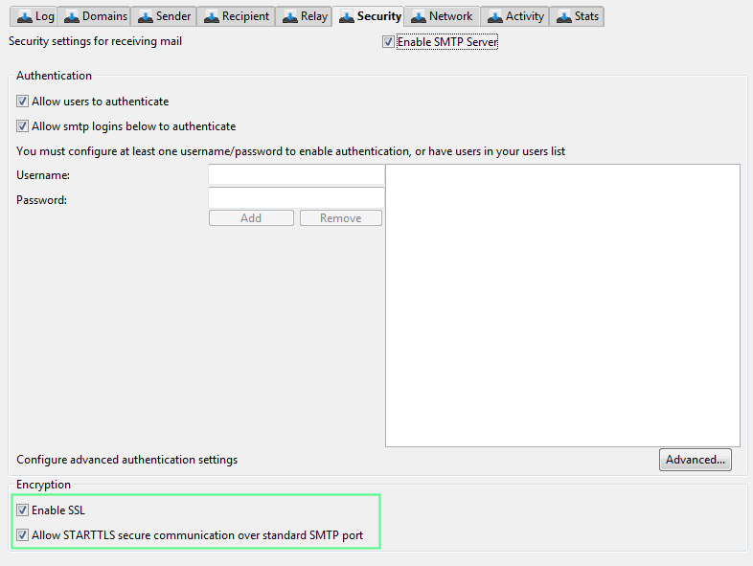Focus the Username input field
This screenshot has height=566, width=753.
point(296,175)
